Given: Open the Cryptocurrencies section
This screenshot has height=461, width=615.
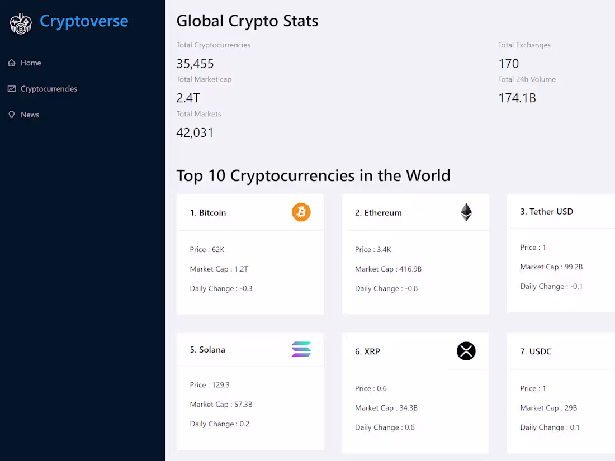Looking at the screenshot, I should coord(49,88).
